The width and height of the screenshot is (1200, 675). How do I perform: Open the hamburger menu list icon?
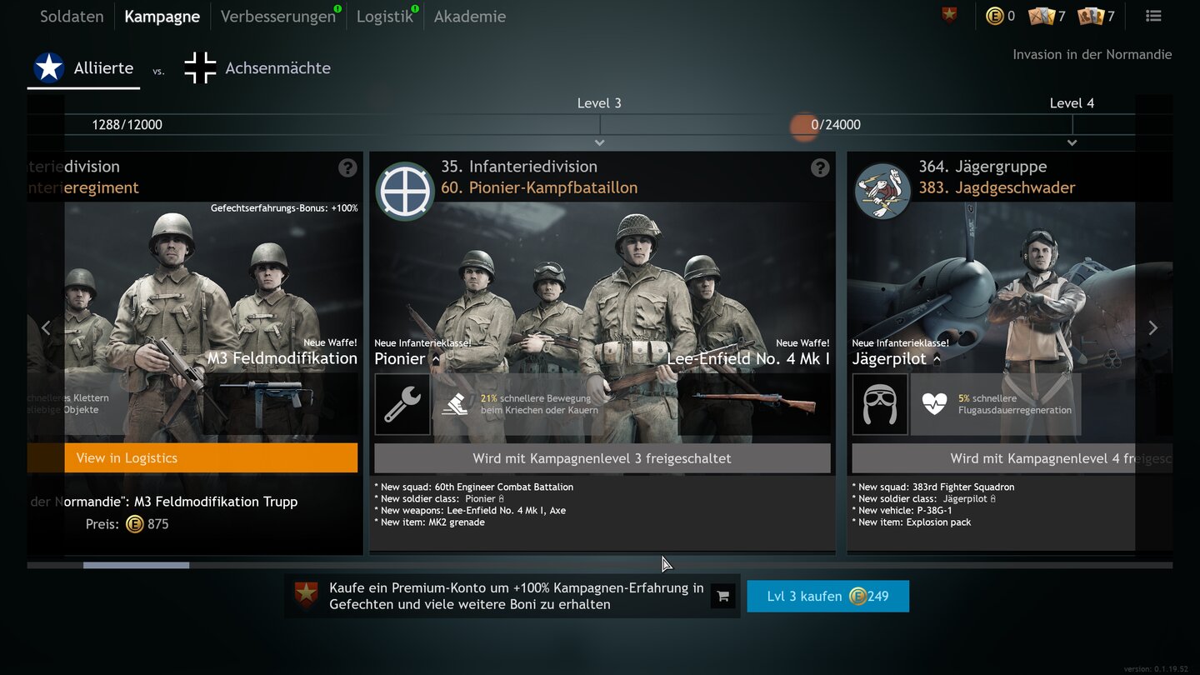[1153, 16]
